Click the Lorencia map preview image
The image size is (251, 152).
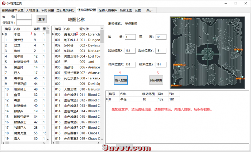(x=208, y=53)
